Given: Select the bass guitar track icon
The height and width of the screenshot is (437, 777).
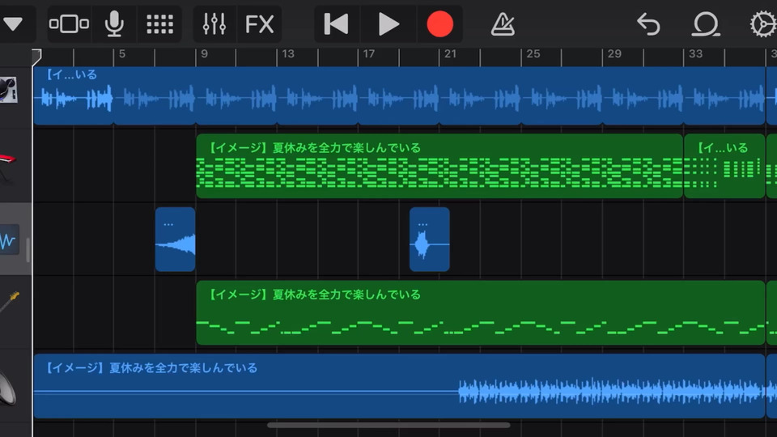Looking at the screenshot, I should [x=9, y=302].
